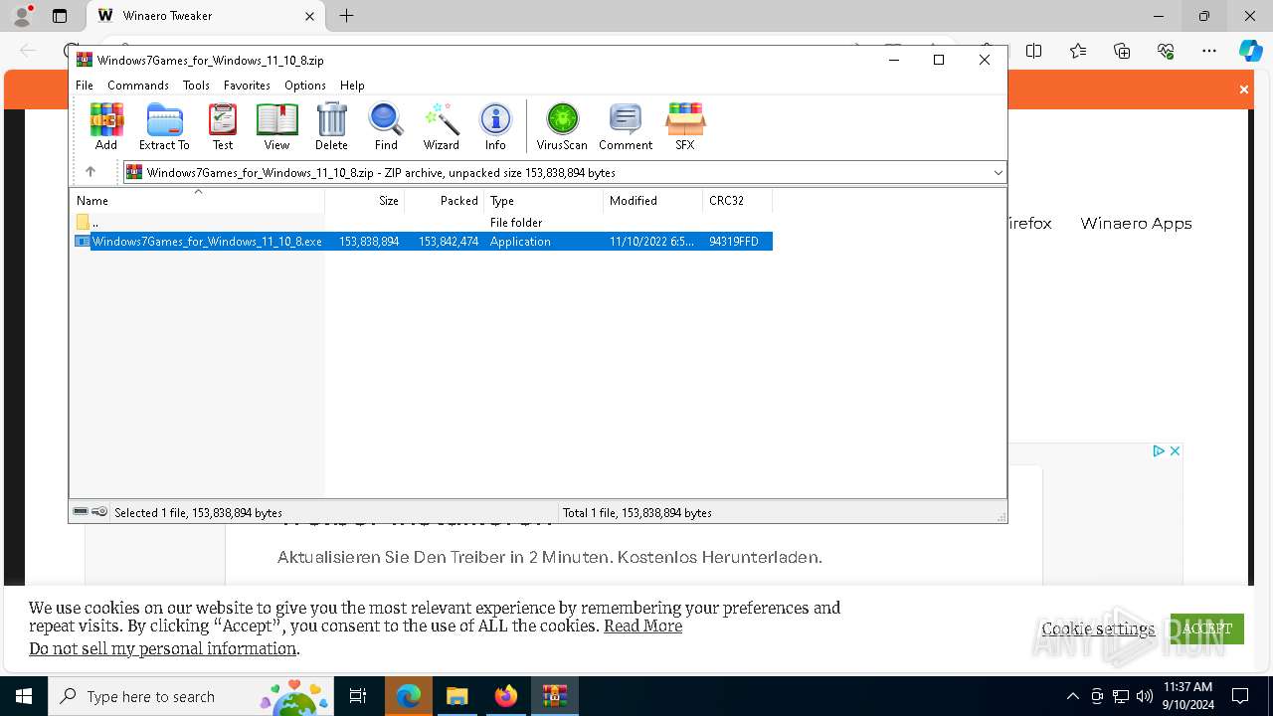Switch to Microsoft Edge taskbar icon
The width and height of the screenshot is (1273, 716).
(x=408, y=696)
